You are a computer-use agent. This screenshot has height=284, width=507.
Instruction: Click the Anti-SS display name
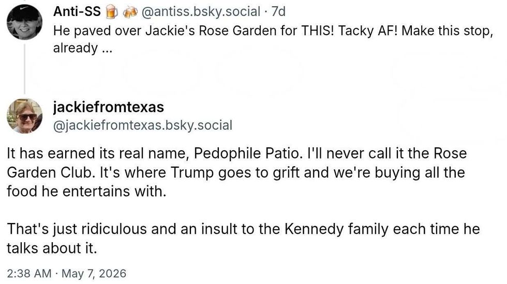[x=77, y=11]
